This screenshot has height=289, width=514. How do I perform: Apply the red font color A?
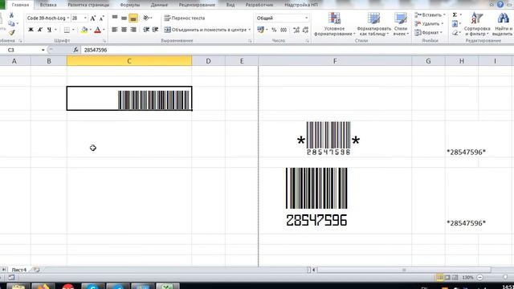(x=97, y=30)
